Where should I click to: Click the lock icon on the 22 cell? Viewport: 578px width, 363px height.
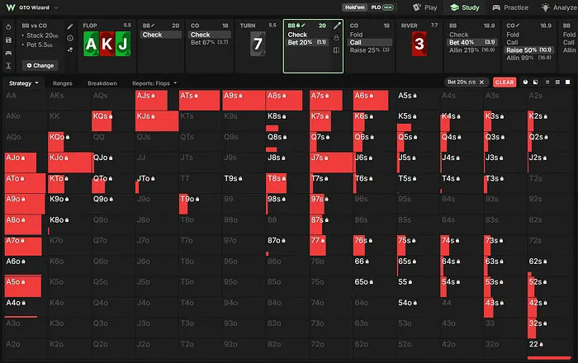point(541,345)
